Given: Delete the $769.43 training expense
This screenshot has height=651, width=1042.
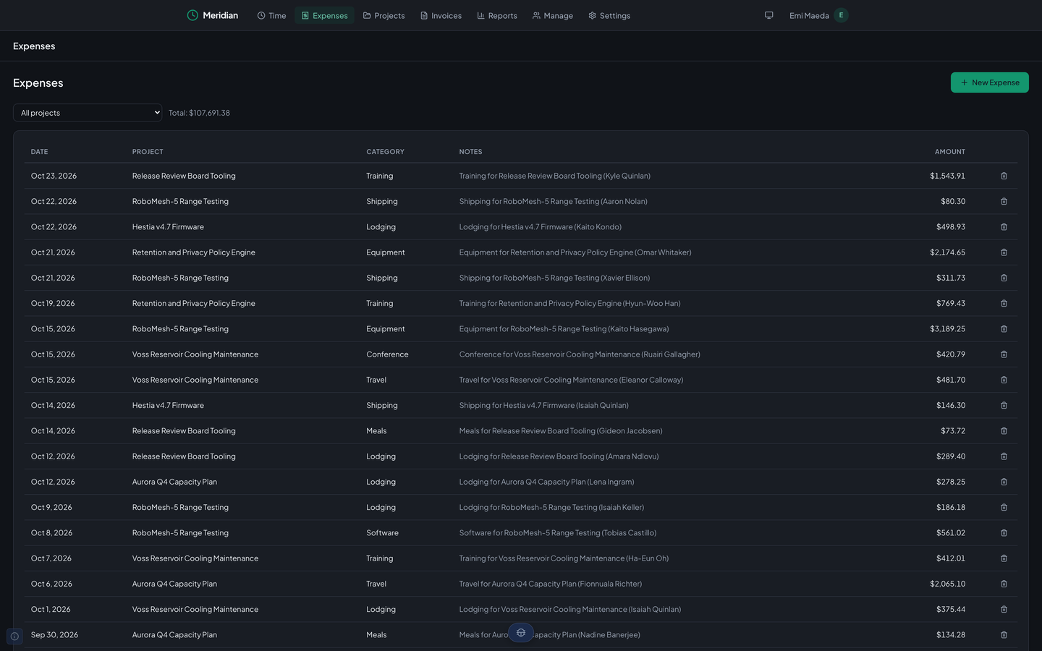Looking at the screenshot, I should [1004, 303].
